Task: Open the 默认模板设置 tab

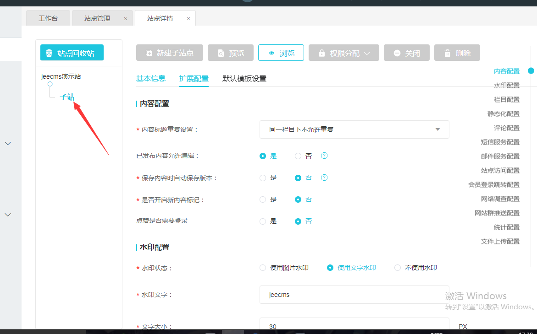Action: [244, 78]
